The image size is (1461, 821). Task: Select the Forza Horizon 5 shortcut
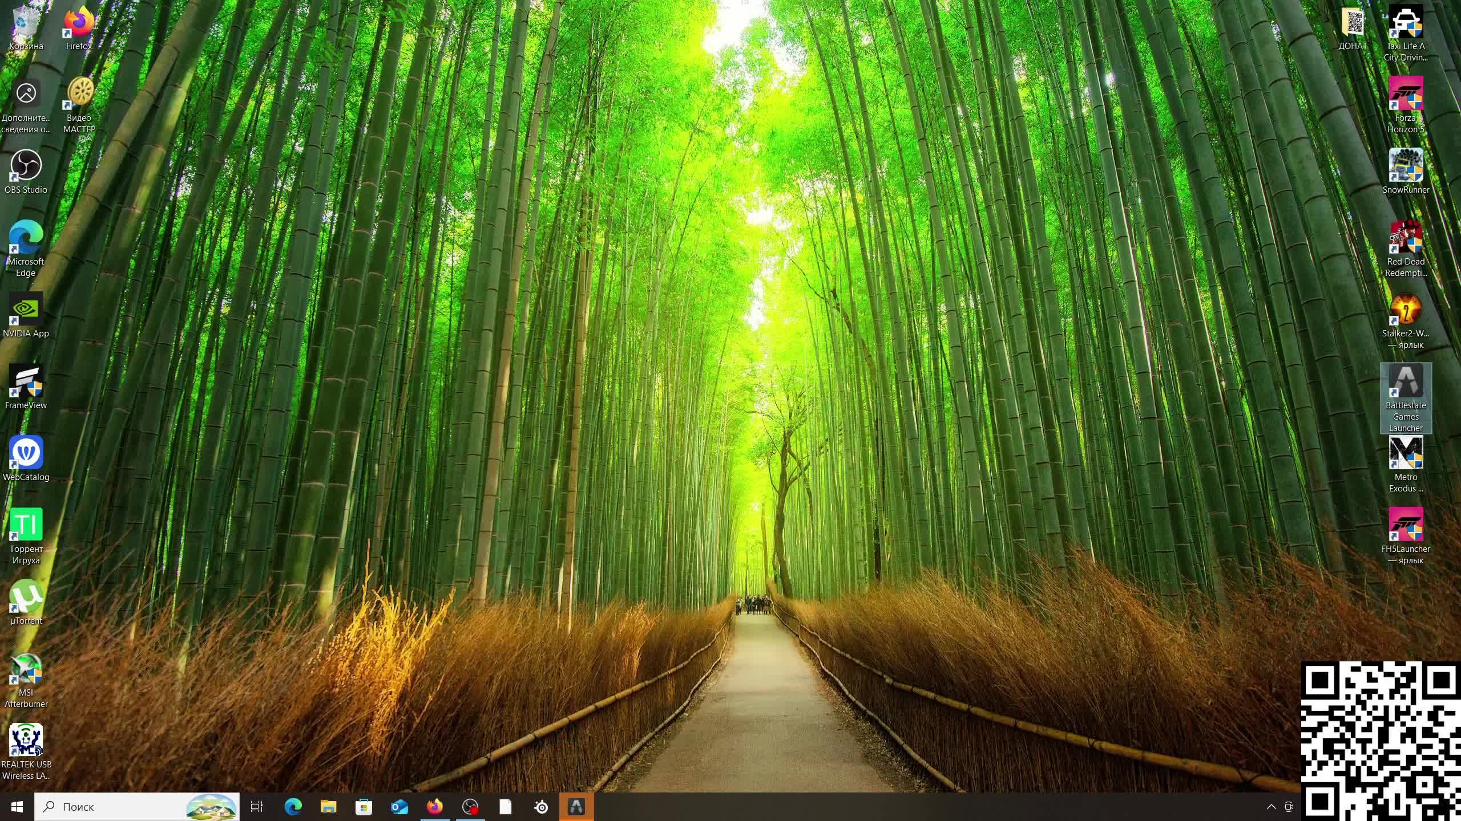click(x=1406, y=95)
